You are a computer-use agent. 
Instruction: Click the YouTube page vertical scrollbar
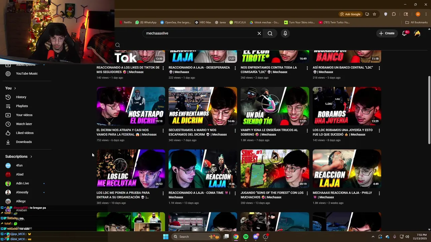point(429,110)
